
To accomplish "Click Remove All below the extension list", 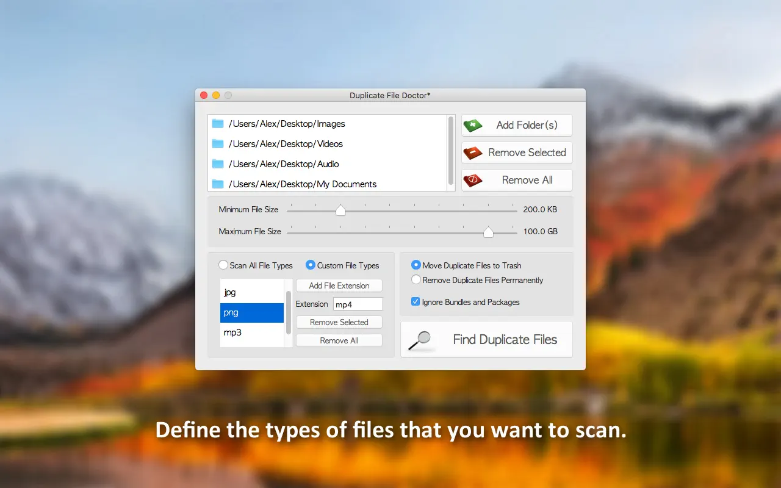I will pyautogui.click(x=339, y=340).
